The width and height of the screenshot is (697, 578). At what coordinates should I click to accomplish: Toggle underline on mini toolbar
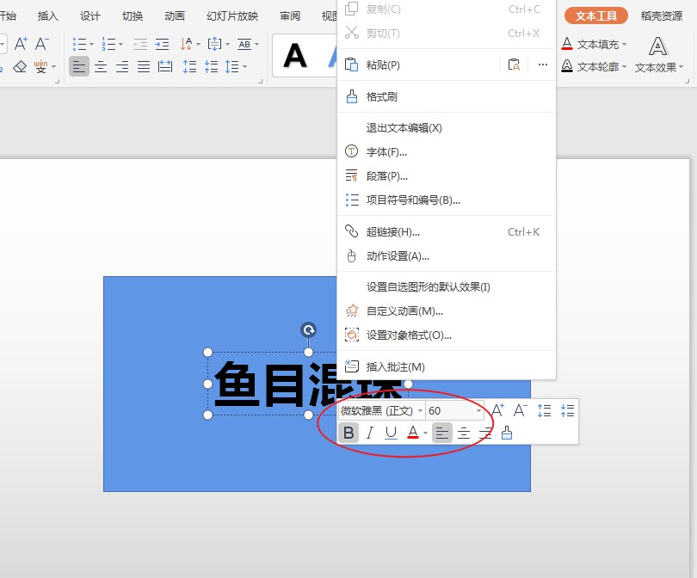390,433
